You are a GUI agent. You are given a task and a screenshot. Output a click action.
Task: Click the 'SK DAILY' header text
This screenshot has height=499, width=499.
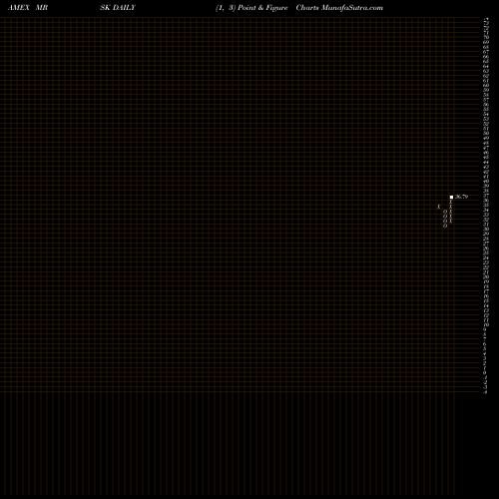(x=118, y=8)
